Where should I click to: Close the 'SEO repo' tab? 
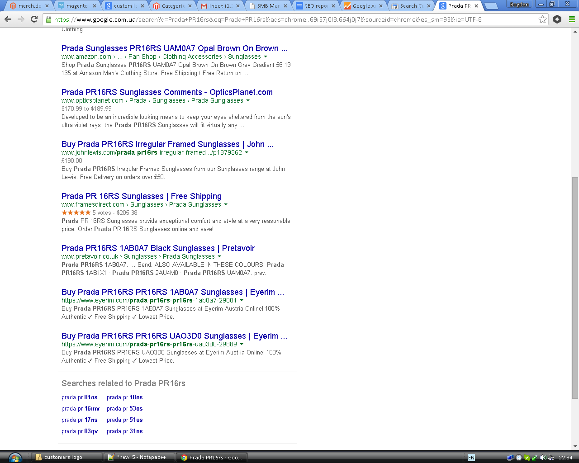pos(333,6)
